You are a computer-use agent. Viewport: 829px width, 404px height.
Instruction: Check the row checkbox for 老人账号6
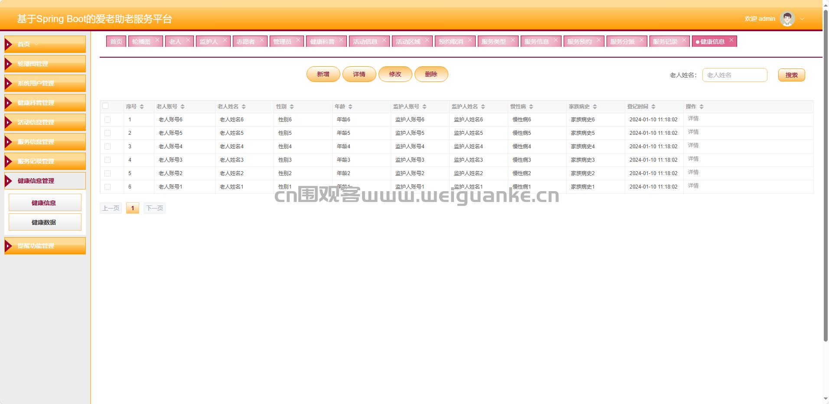[108, 120]
